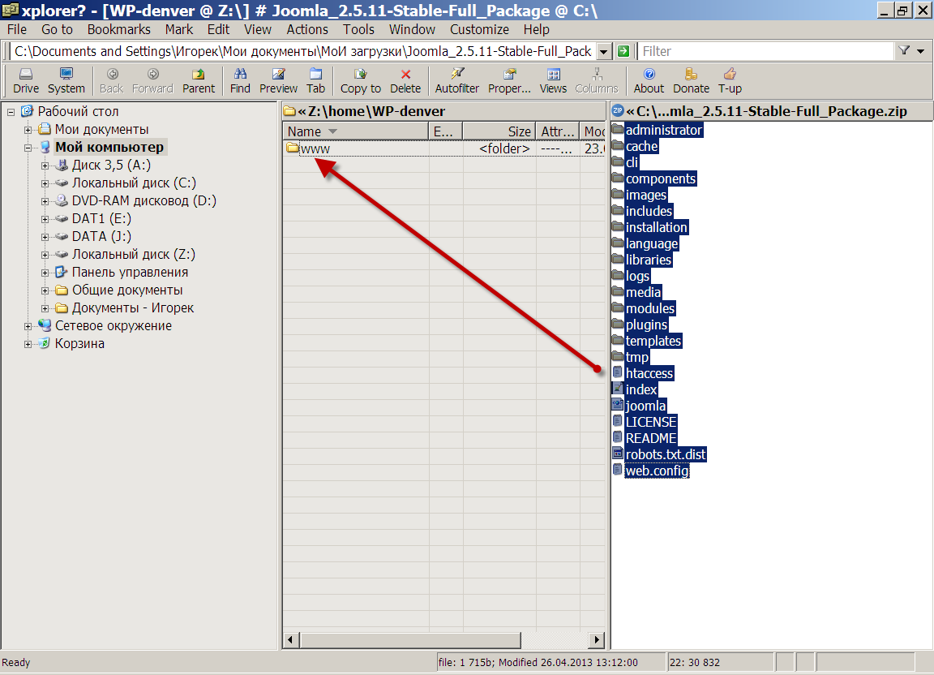This screenshot has height=675, width=934.
Task: Click the Attr column header
Action: [x=558, y=131]
